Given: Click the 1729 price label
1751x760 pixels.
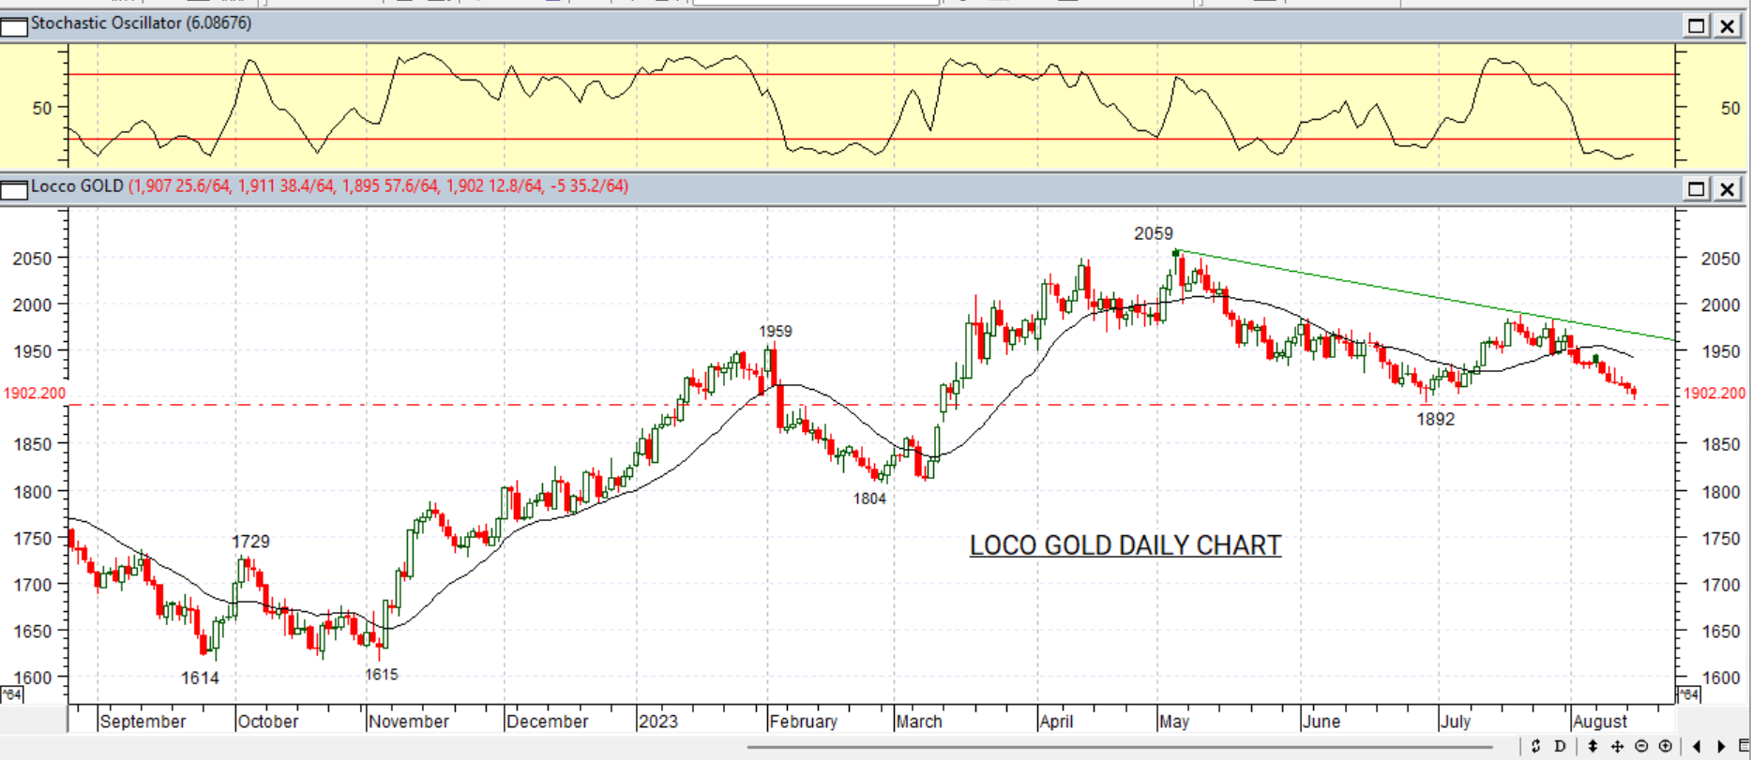Looking at the screenshot, I should [250, 542].
